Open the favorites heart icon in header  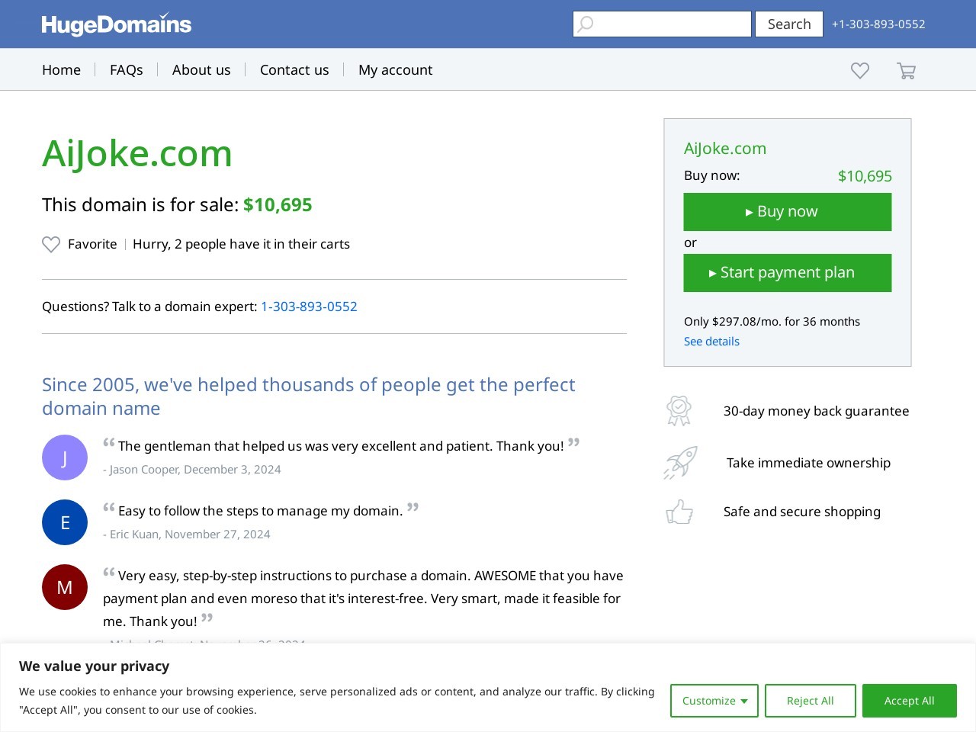pos(860,71)
